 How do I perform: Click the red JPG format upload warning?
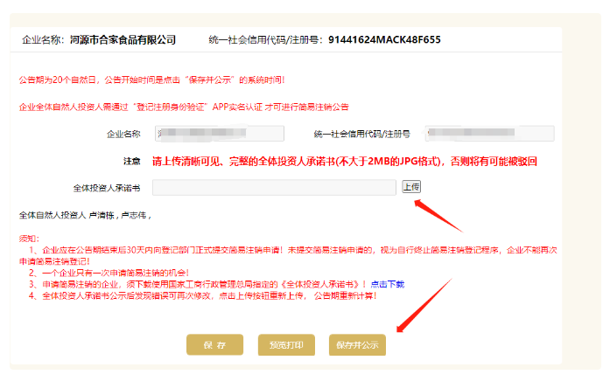344,162
